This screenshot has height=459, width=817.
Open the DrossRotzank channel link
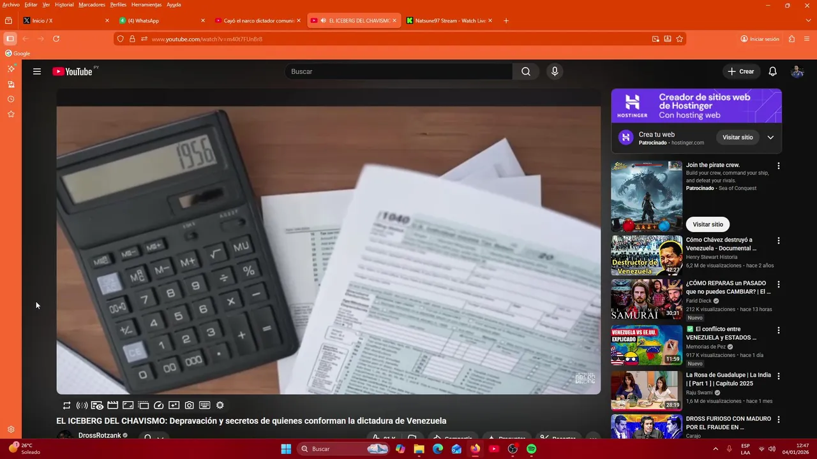[x=100, y=435]
